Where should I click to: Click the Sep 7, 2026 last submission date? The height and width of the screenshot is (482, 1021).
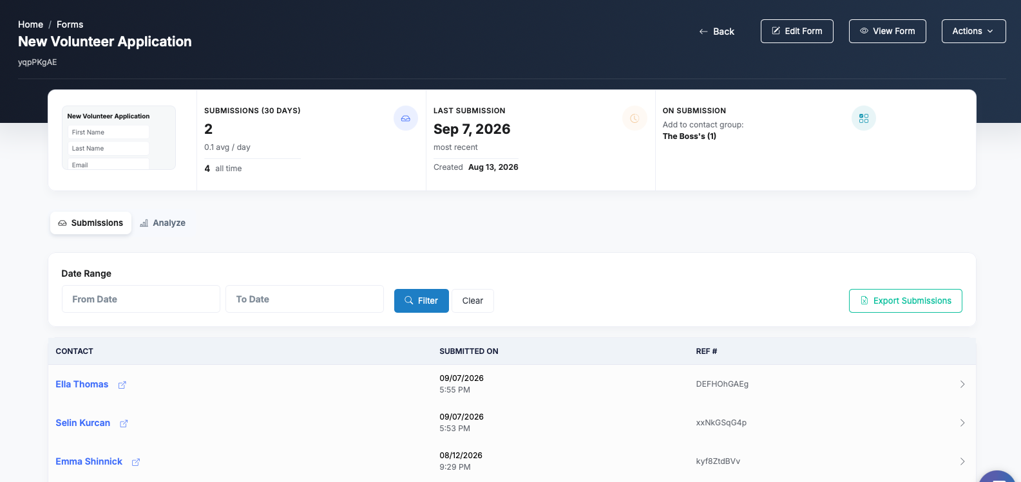[x=472, y=129]
